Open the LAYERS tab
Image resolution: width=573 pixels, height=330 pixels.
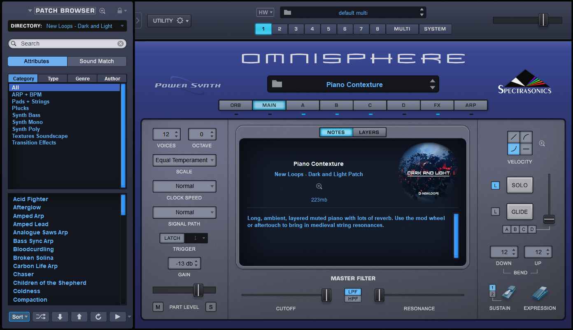pos(369,132)
